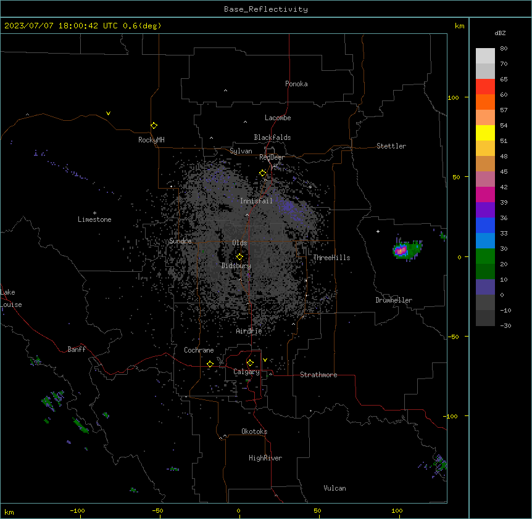The height and width of the screenshot is (519, 532).
Task: Click the Ponoka city label
Action: point(296,84)
